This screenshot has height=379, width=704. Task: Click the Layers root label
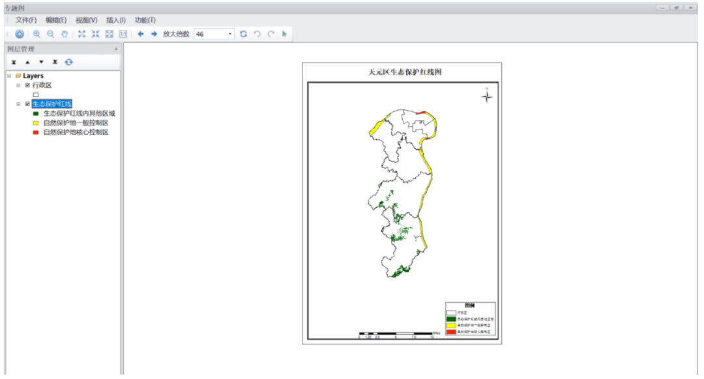33,76
